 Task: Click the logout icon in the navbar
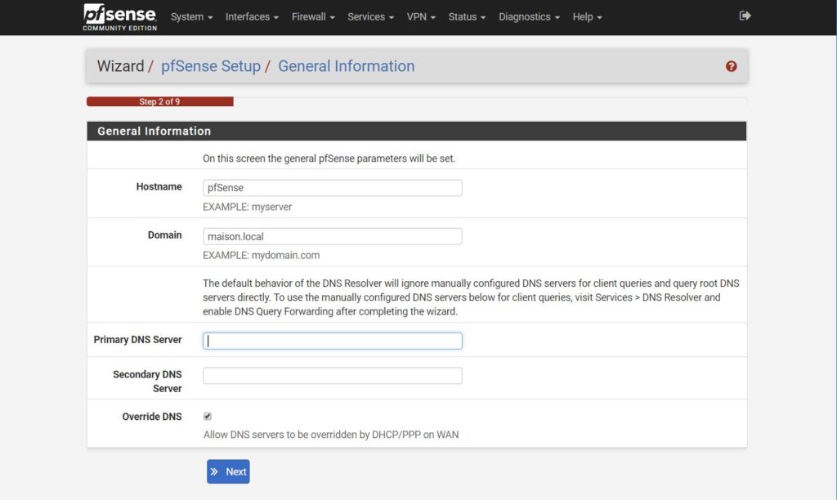tap(745, 16)
